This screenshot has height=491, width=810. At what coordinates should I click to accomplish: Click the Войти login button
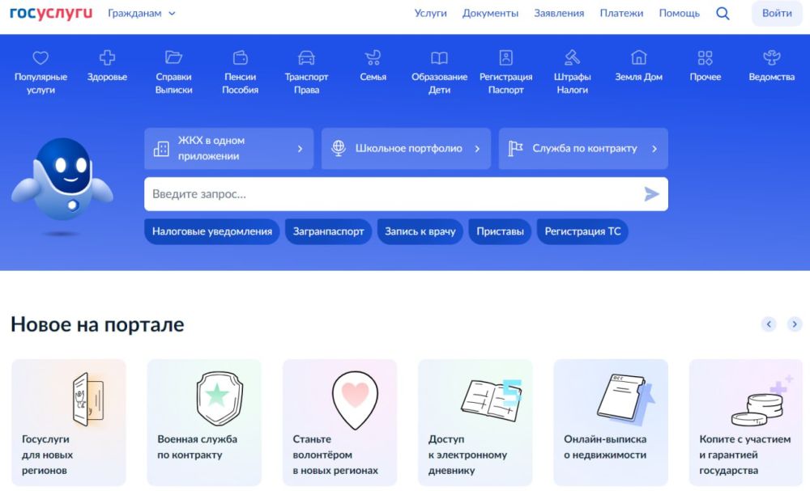point(777,14)
